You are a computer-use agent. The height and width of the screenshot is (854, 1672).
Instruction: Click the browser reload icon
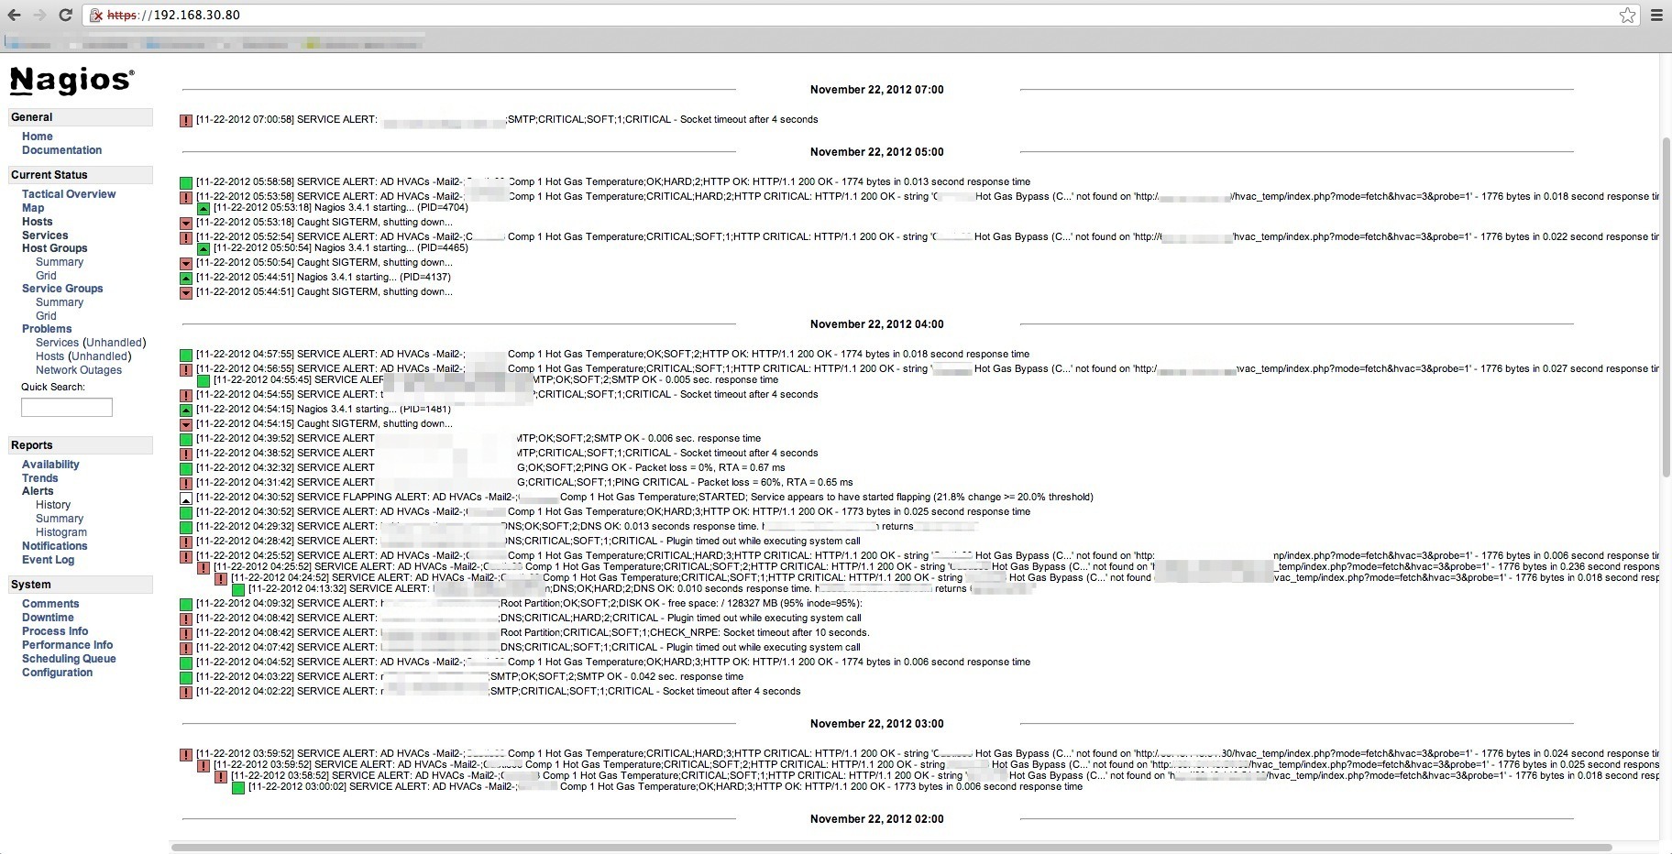coord(65,15)
